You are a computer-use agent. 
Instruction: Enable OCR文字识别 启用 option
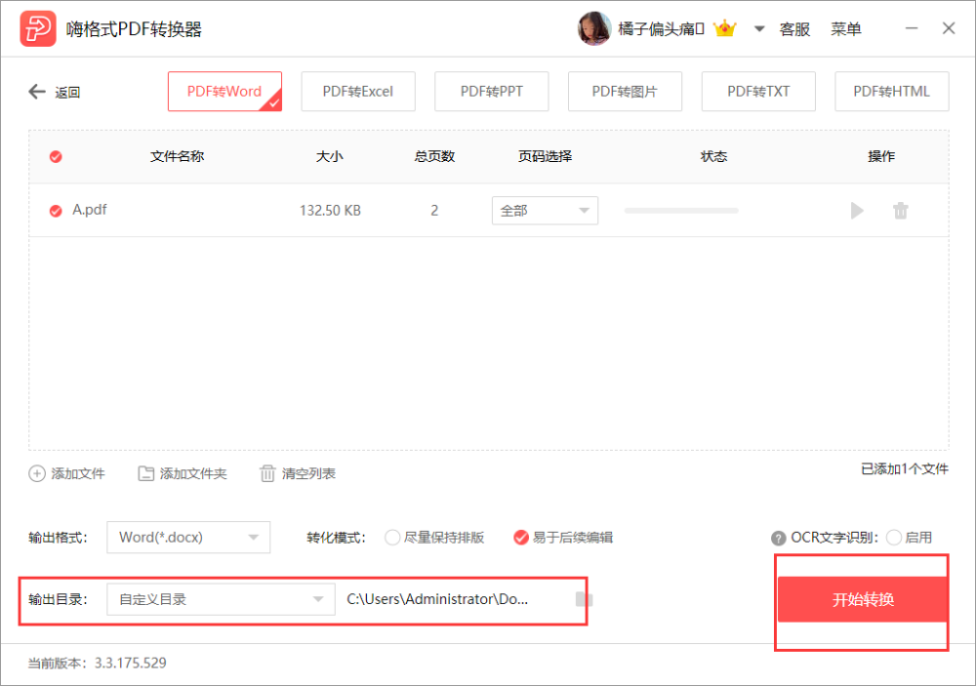(910, 538)
